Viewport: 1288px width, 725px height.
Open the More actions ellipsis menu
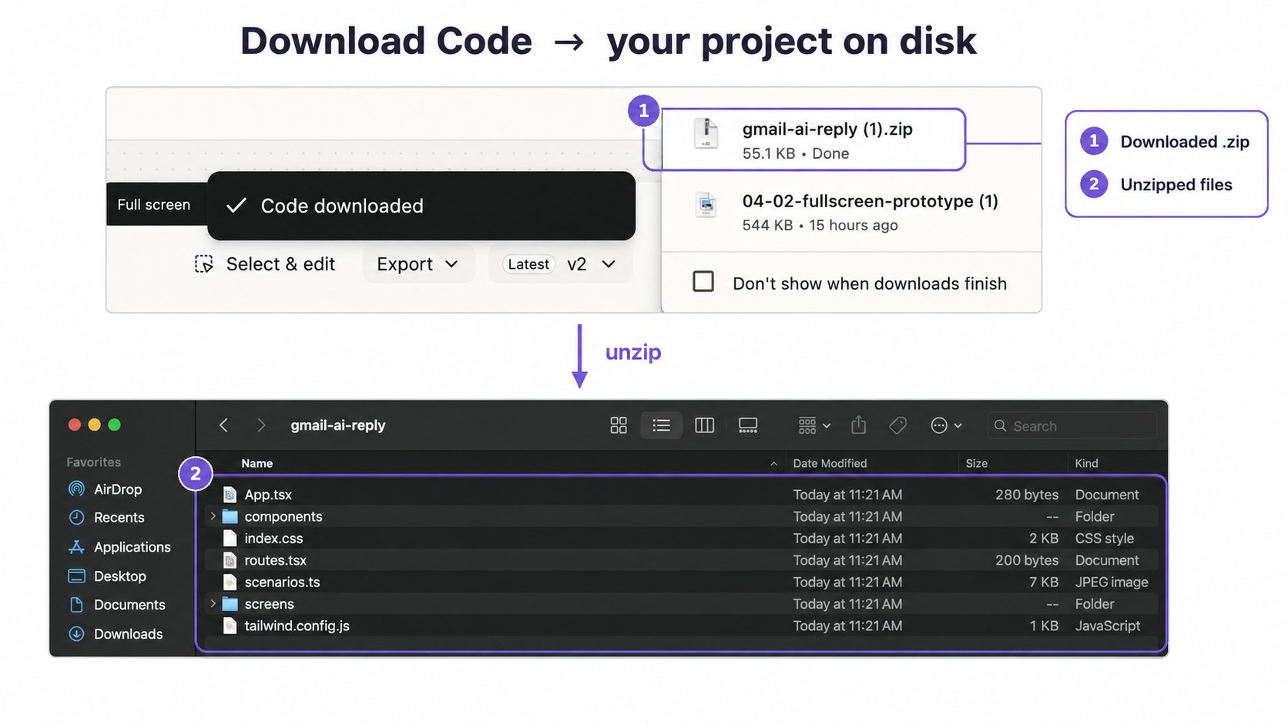click(946, 425)
